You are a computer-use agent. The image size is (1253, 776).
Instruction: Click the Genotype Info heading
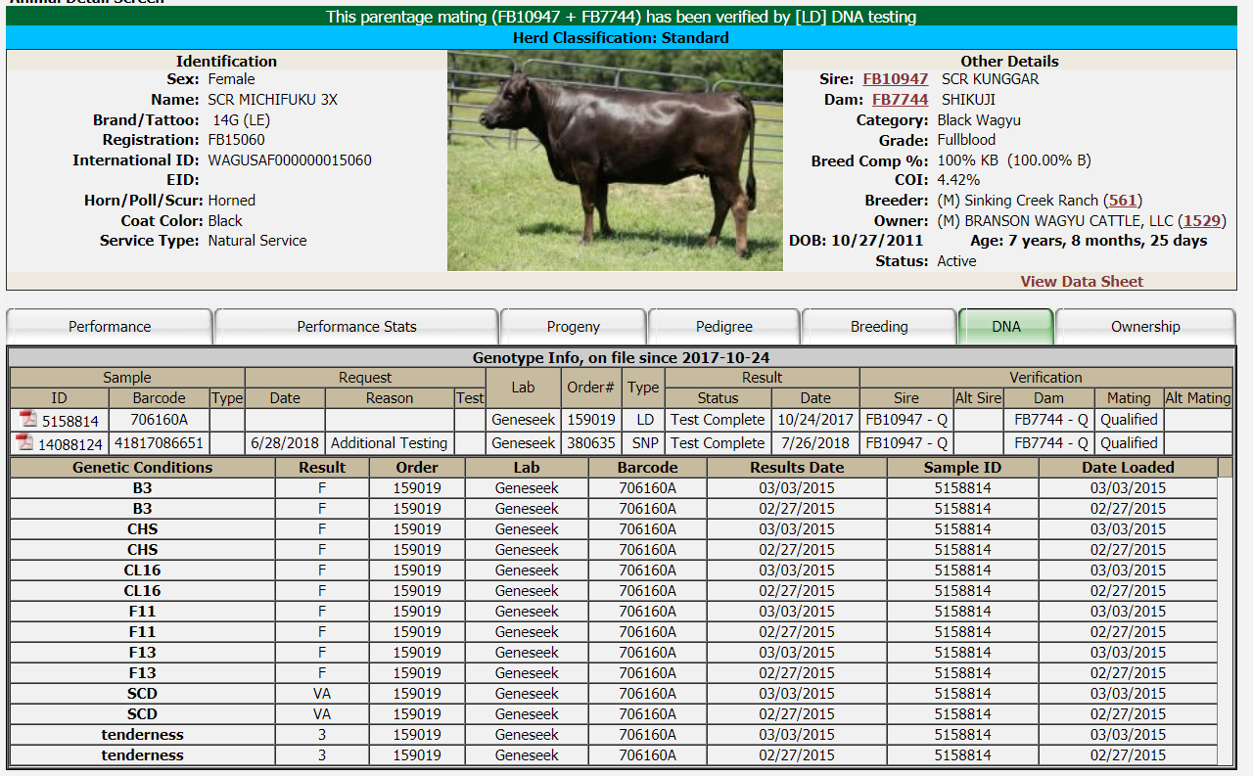622,358
